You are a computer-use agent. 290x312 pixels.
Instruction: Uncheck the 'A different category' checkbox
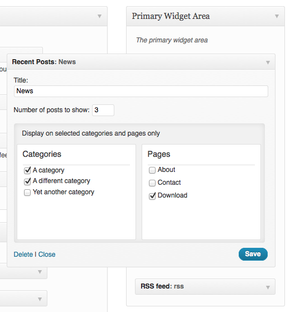pyautogui.click(x=27, y=181)
